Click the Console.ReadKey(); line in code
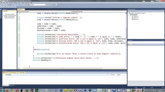Viewport: 165px width, 92px height. pyautogui.click(x=42, y=60)
